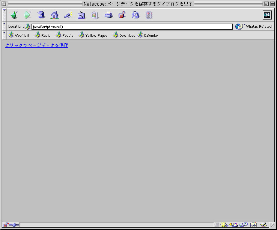Click the window resize corner grip

[272, 225]
